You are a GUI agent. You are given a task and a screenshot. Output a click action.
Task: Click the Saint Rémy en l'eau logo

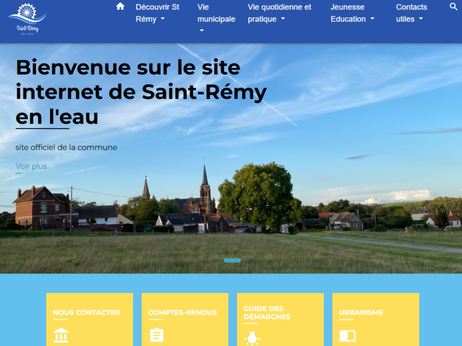[28, 19]
